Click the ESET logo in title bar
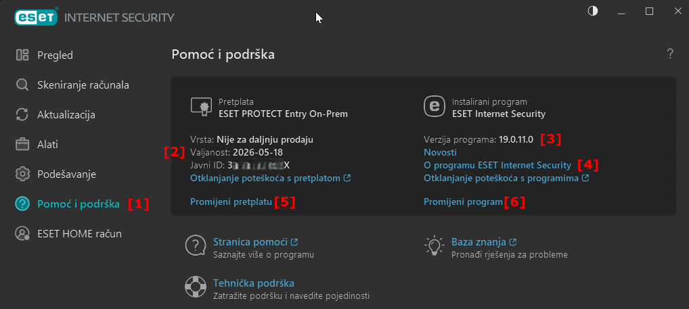689x309 pixels. click(x=35, y=17)
